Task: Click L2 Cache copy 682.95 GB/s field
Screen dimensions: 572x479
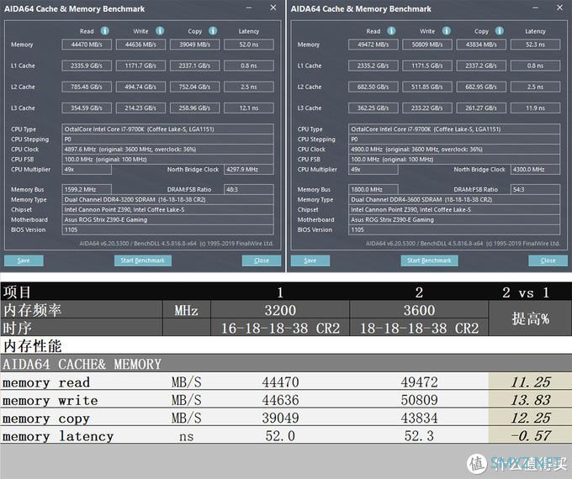Action: (x=481, y=87)
